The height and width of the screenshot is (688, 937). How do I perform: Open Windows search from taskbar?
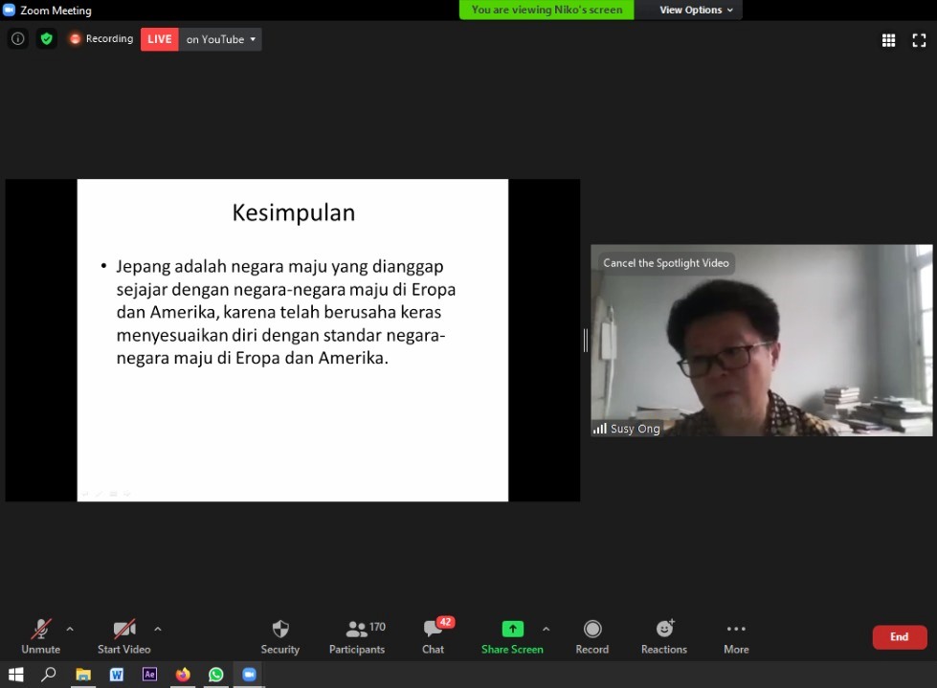pos(49,675)
